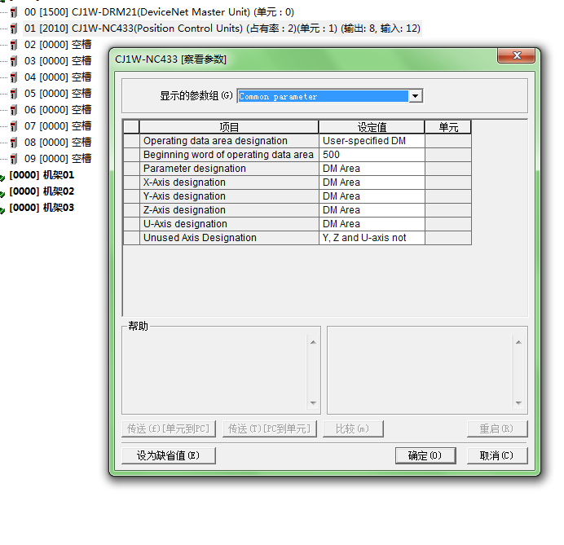564x545 pixels.
Task: Click the right help box scroll-up arrow
Action: coord(518,342)
